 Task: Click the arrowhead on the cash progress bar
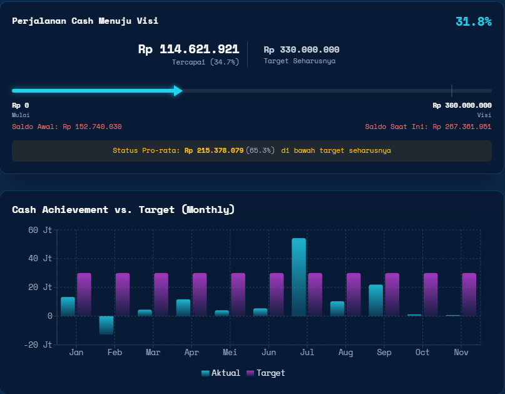tap(178, 91)
